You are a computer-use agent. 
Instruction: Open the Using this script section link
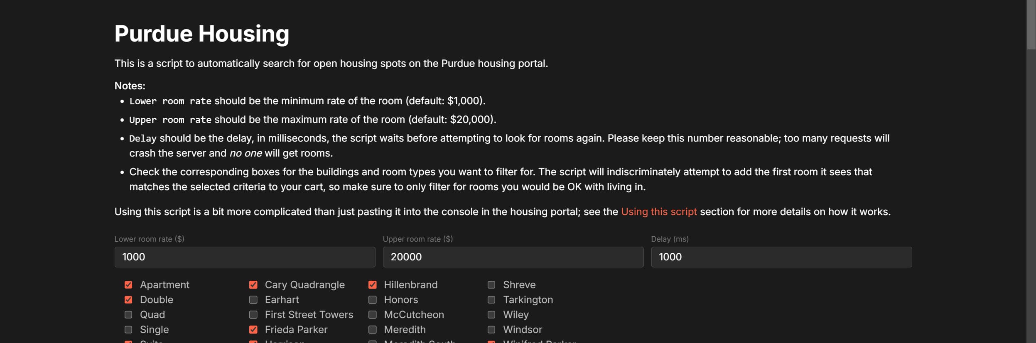coord(659,211)
